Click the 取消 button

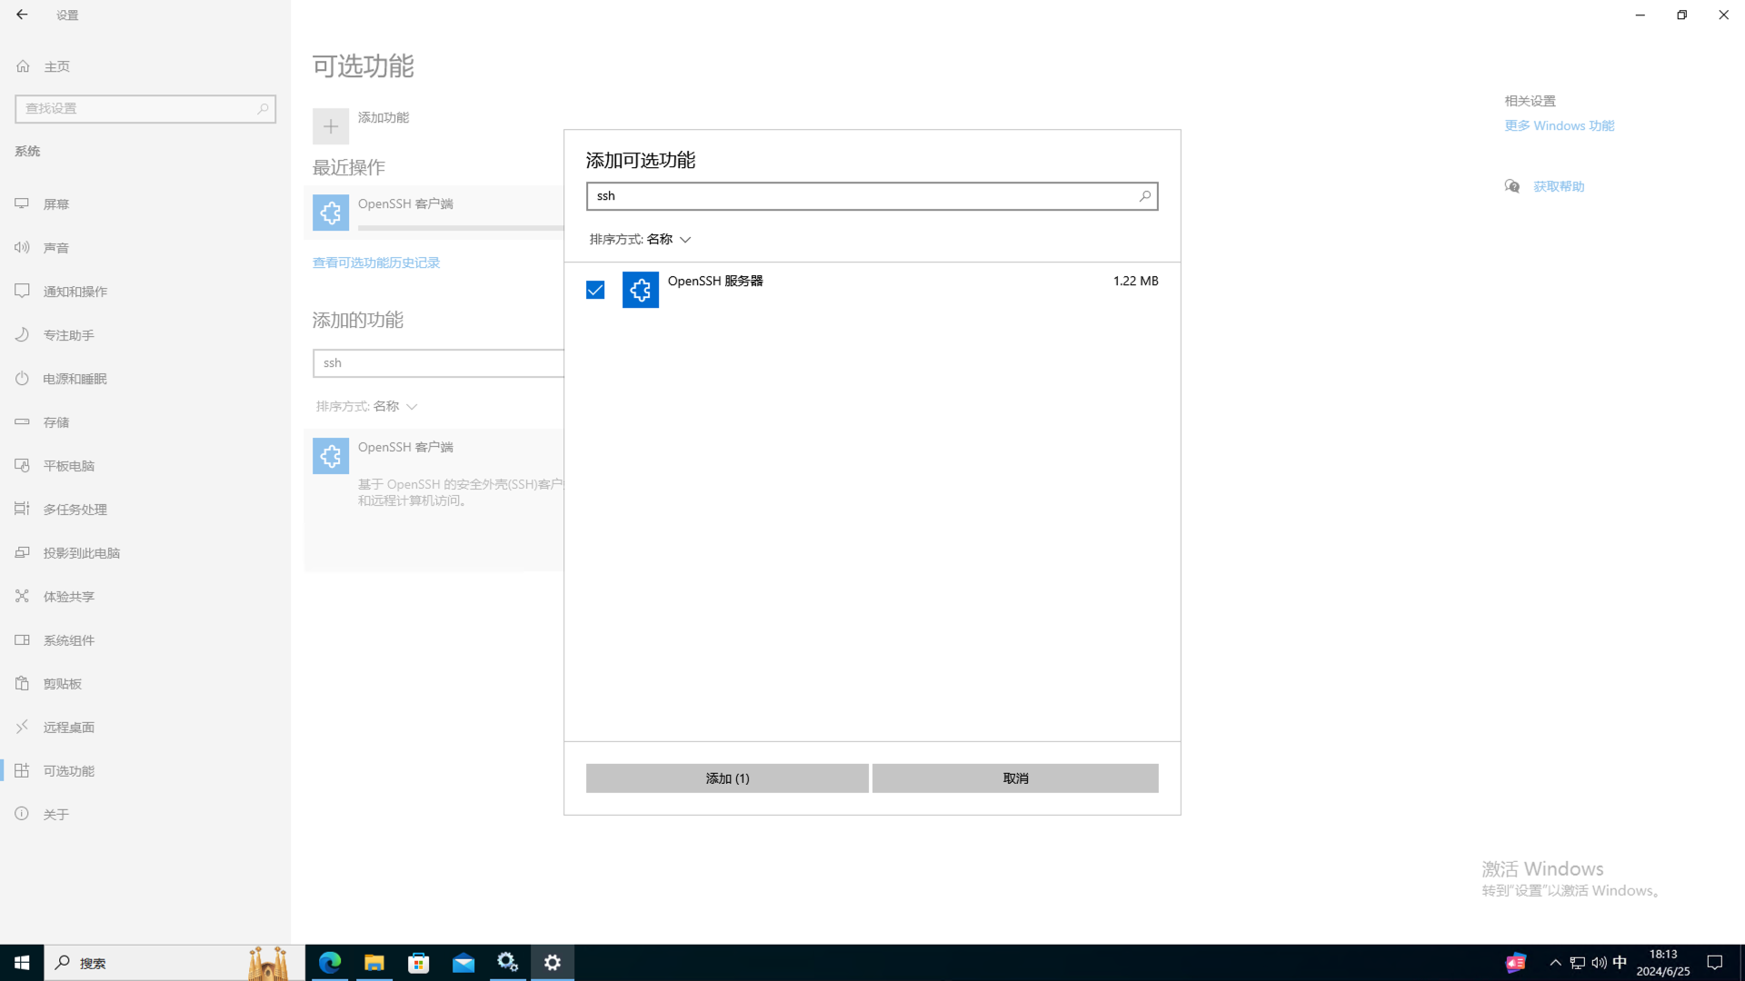click(x=1015, y=778)
